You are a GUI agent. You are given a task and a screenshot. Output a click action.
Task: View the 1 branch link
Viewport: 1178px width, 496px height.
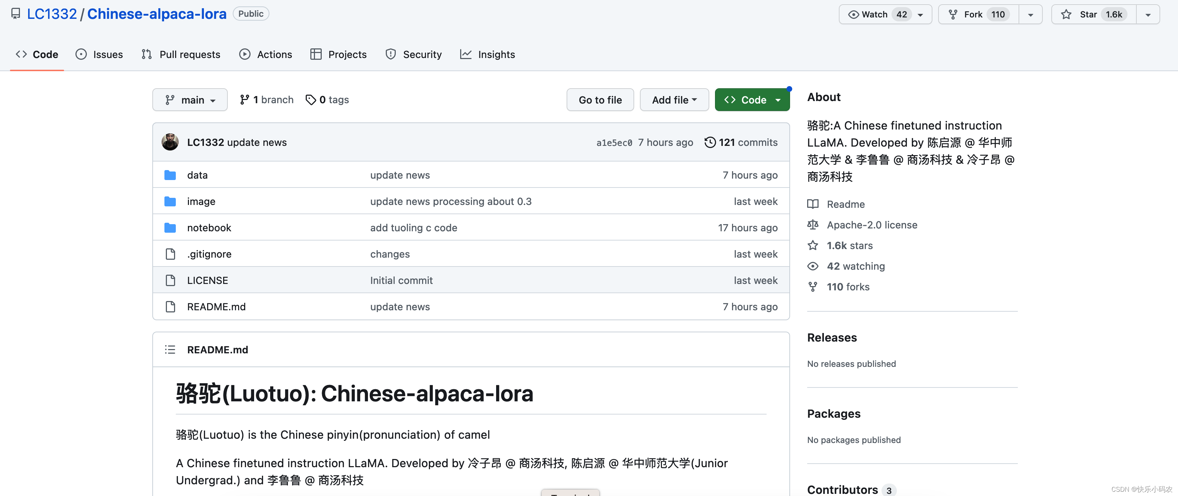click(x=267, y=100)
